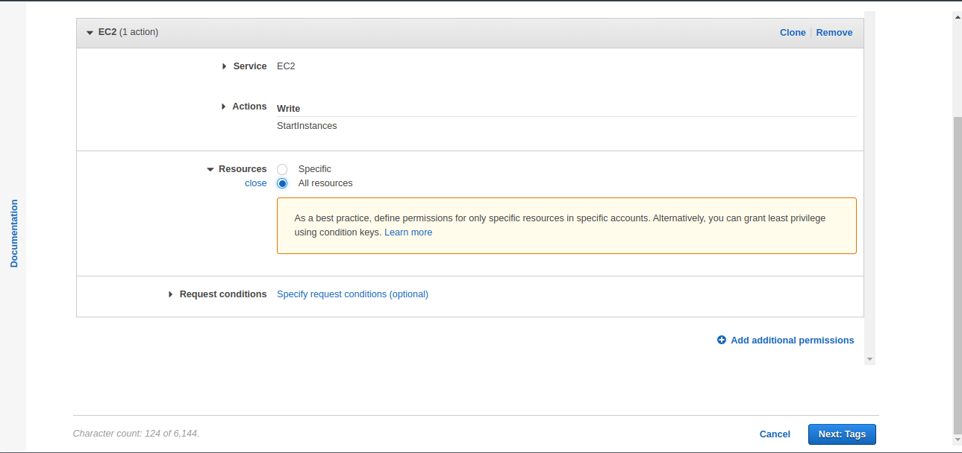
Task: Collapse the EC2 (1 action) section header
Action: (90, 33)
